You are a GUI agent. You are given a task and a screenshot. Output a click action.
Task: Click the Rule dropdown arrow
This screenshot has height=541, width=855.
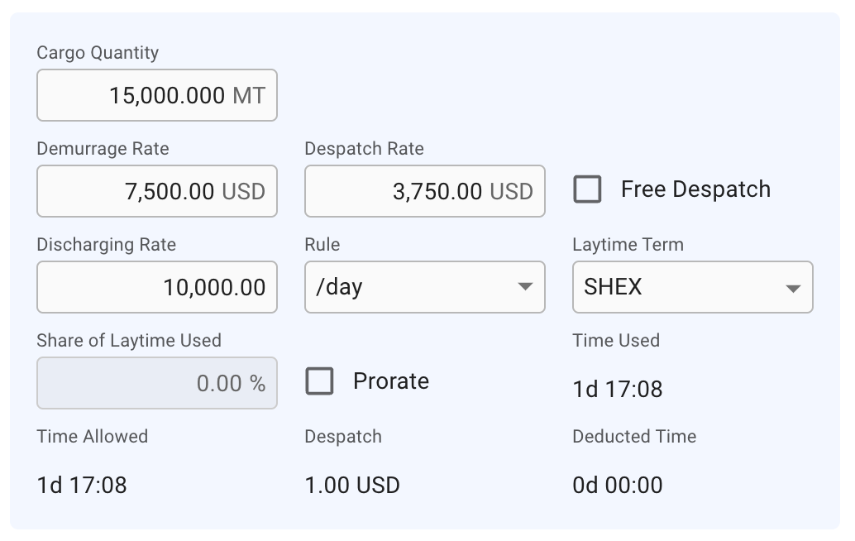524,287
